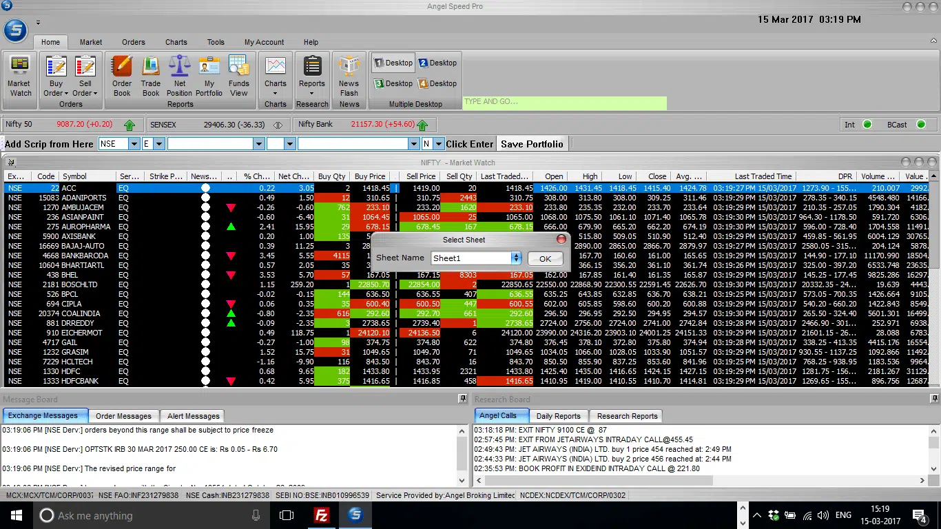Open the Orders ribbon tab
941x529 pixels.
click(134, 42)
